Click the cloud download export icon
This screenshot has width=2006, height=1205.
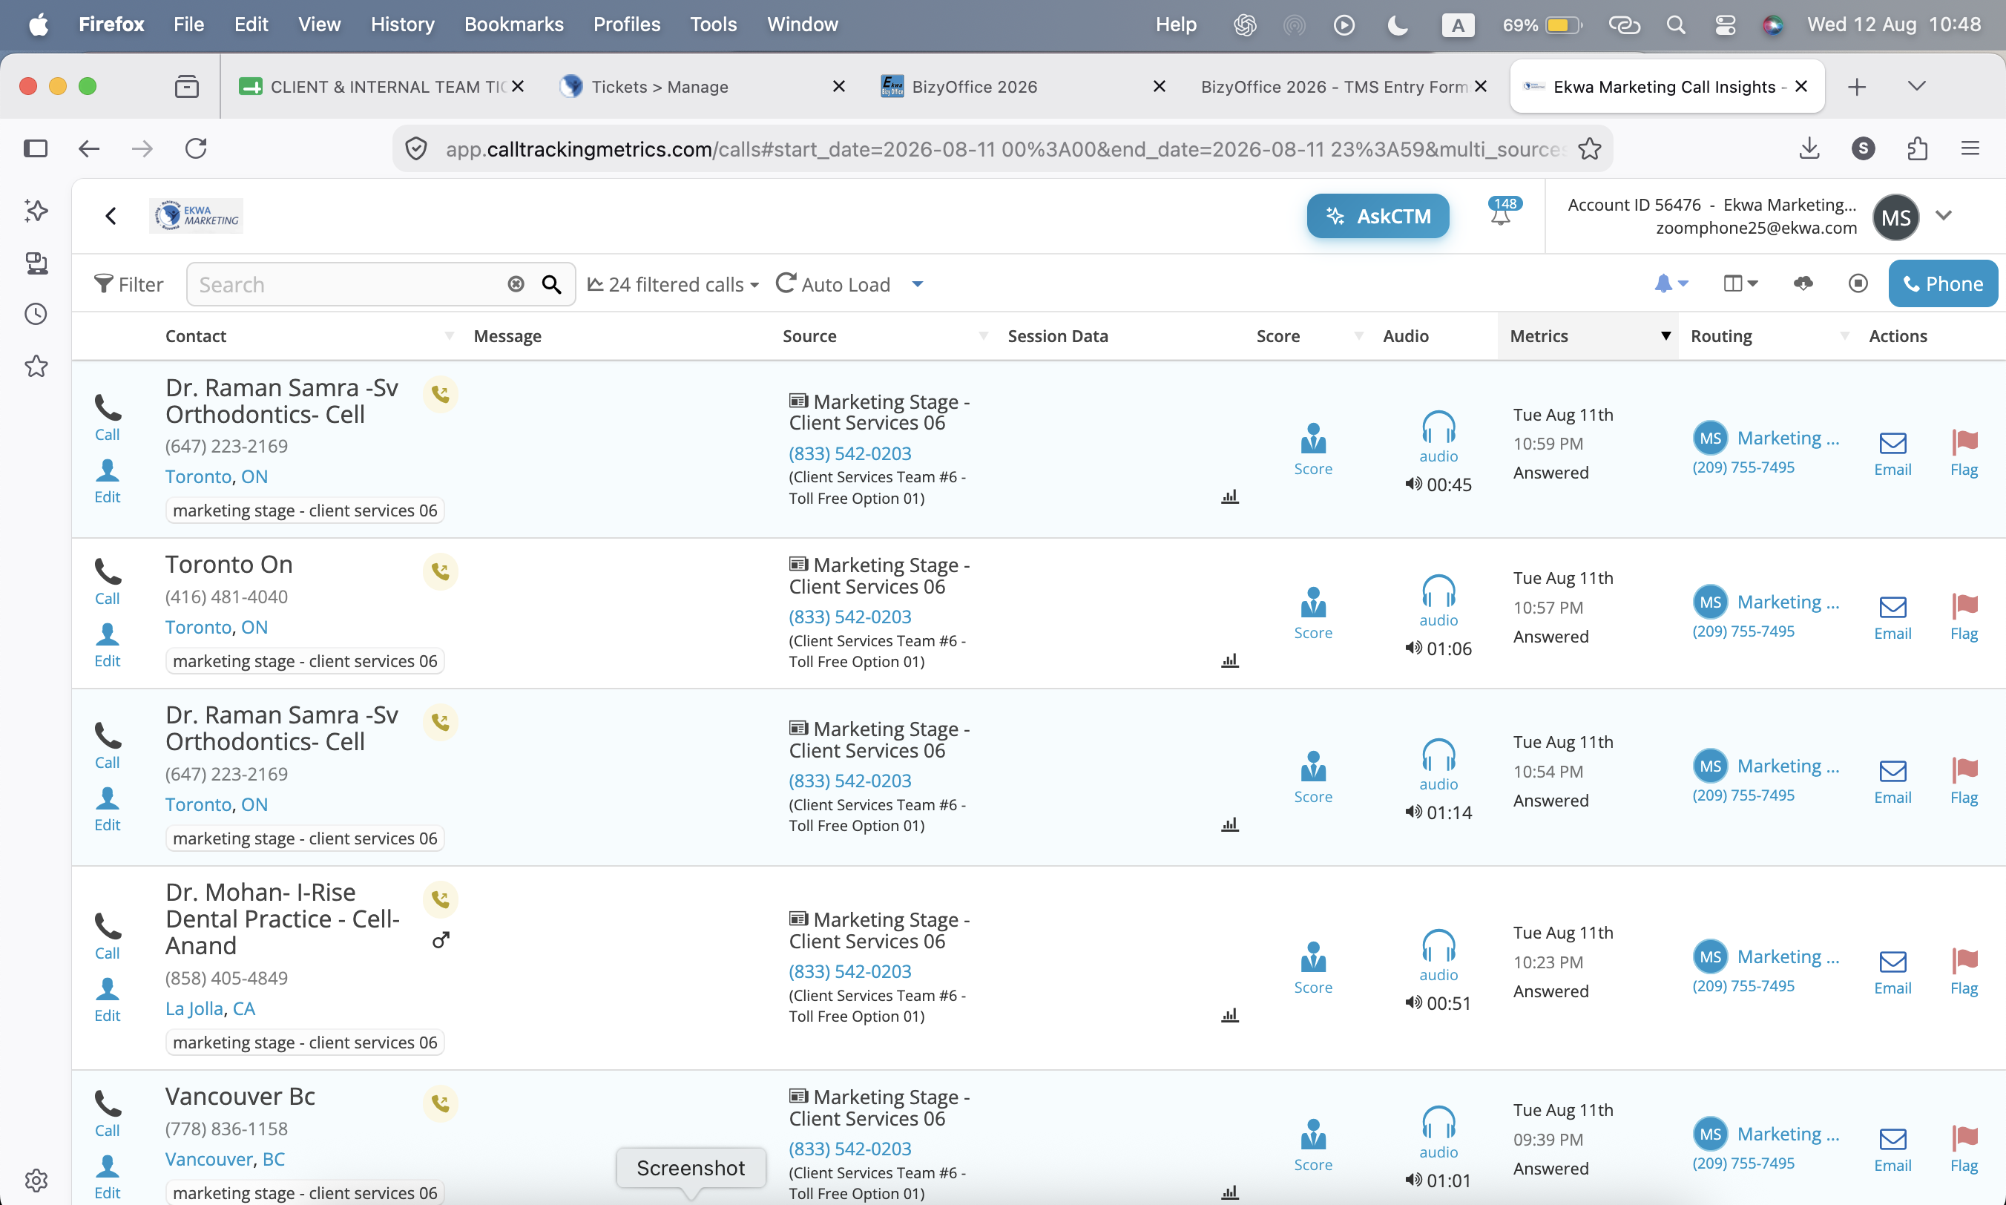pyautogui.click(x=1803, y=283)
